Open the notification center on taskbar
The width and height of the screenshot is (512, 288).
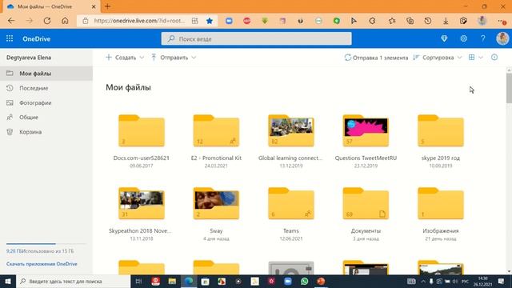(x=502, y=281)
